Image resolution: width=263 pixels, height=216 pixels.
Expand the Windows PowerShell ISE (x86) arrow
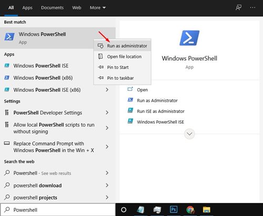pyautogui.click(x=107, y=90)
